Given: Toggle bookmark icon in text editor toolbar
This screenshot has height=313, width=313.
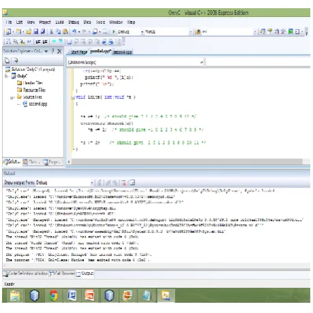Looking at the screenshot, I should click(70, 42).
